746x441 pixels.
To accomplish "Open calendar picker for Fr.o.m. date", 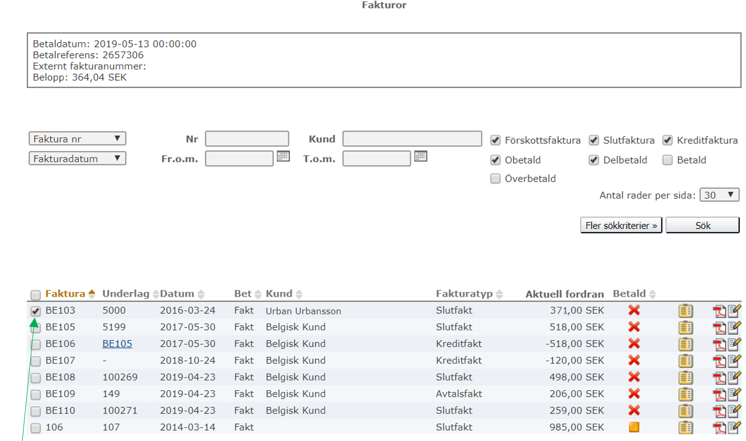I will (284, 156).
